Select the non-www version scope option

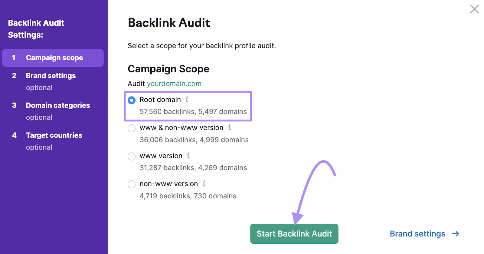tap(132, 184)
